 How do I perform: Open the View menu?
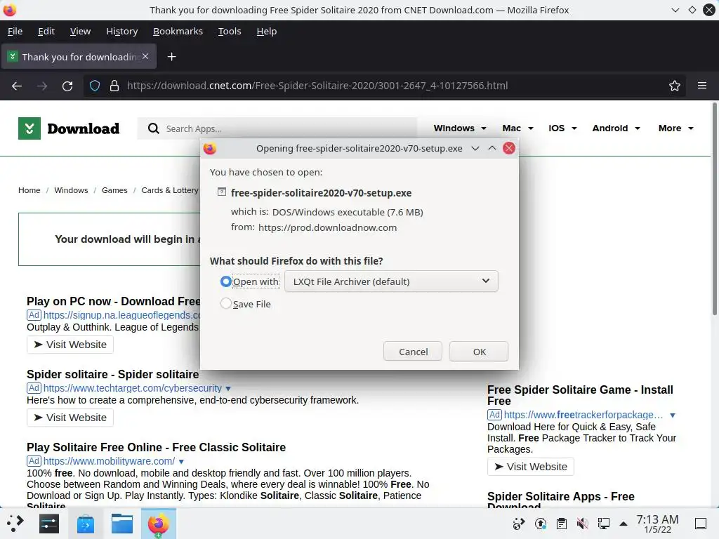80,31
